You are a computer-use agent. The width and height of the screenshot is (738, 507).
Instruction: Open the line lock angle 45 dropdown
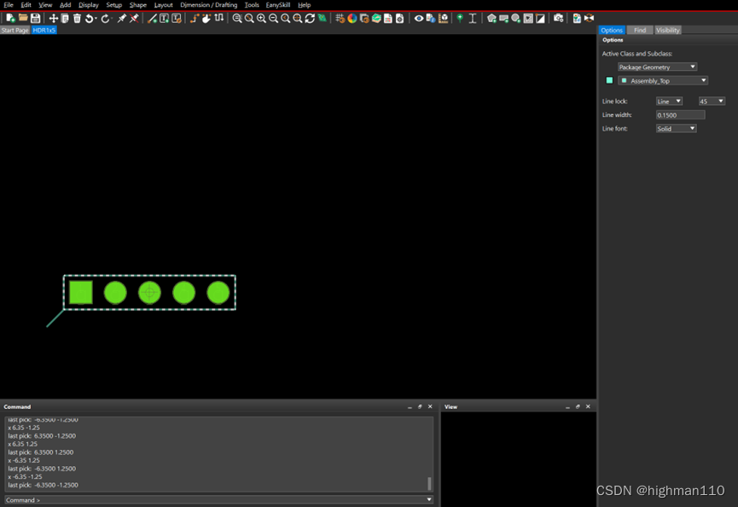[711, 101]
